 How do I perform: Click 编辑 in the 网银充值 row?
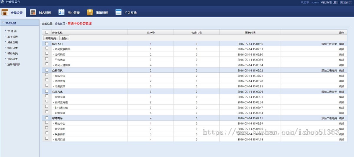tap(342, 113)
